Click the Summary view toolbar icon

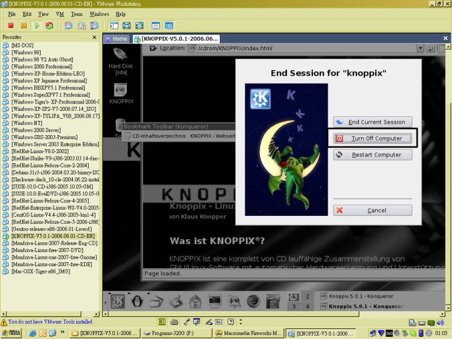coord(156,25)
